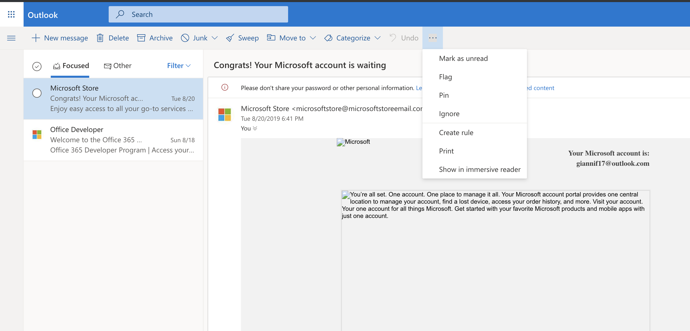690x331 pixels.
Task: Open the Move to folder dropdown
Action: (x=313, y=38)
